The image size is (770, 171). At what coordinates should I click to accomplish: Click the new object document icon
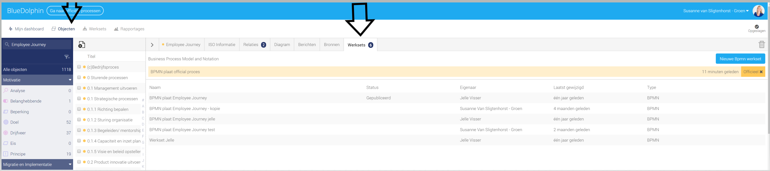[82, 45]
